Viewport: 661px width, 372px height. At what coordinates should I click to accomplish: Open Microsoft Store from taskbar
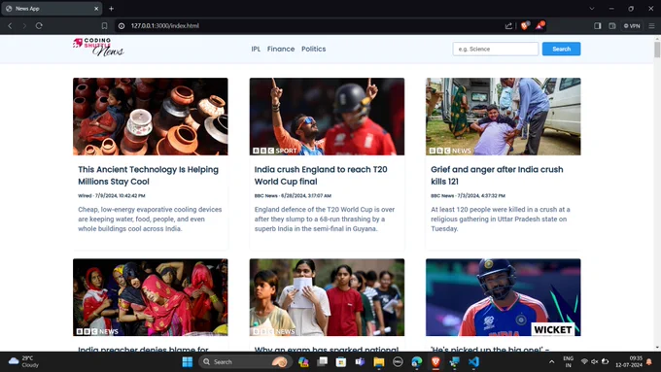pyautogui.click(x=341, y=362)
